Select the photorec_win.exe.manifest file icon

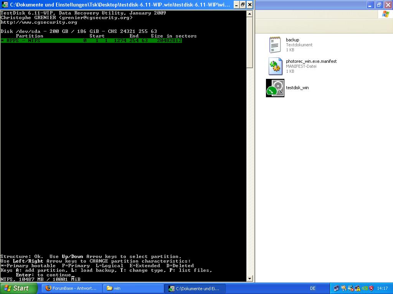[x=275, y=66]
